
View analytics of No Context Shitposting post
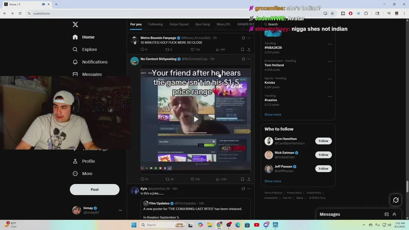[220, 179]
